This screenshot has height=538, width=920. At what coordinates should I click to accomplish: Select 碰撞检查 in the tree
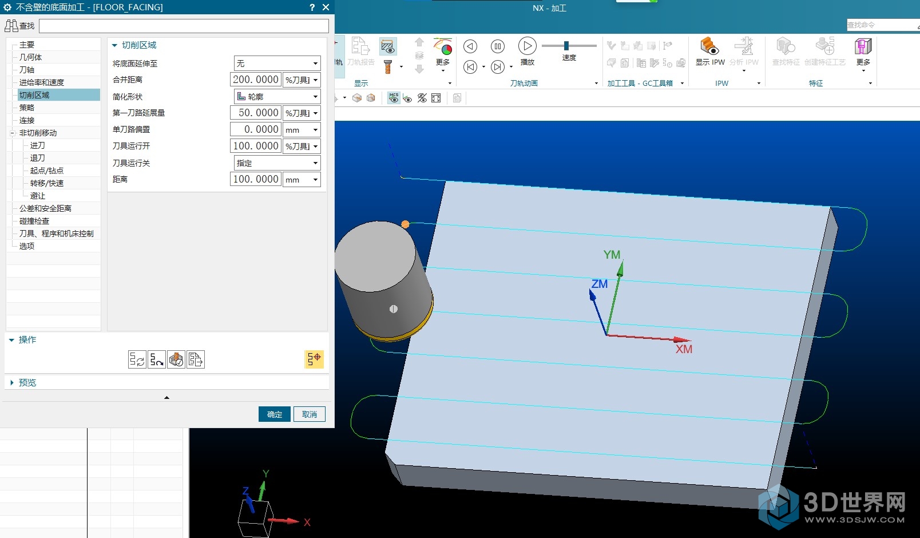34,221
